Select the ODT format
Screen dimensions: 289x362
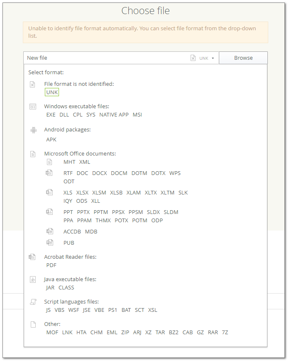tap(69, 182)
